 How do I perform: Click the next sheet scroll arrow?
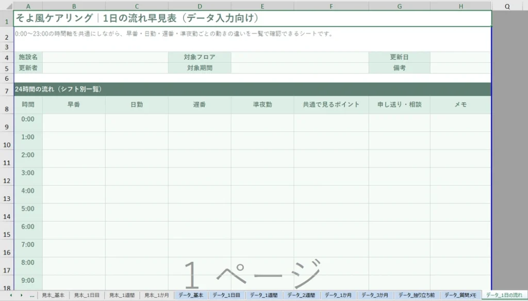point(21,295)
